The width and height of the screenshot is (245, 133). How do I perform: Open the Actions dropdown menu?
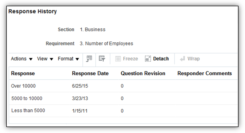tap(22, 59)
